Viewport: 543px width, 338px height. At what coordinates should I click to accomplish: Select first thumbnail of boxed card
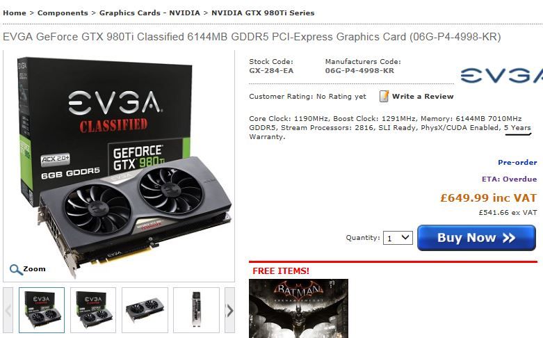[x=42, y=310]
